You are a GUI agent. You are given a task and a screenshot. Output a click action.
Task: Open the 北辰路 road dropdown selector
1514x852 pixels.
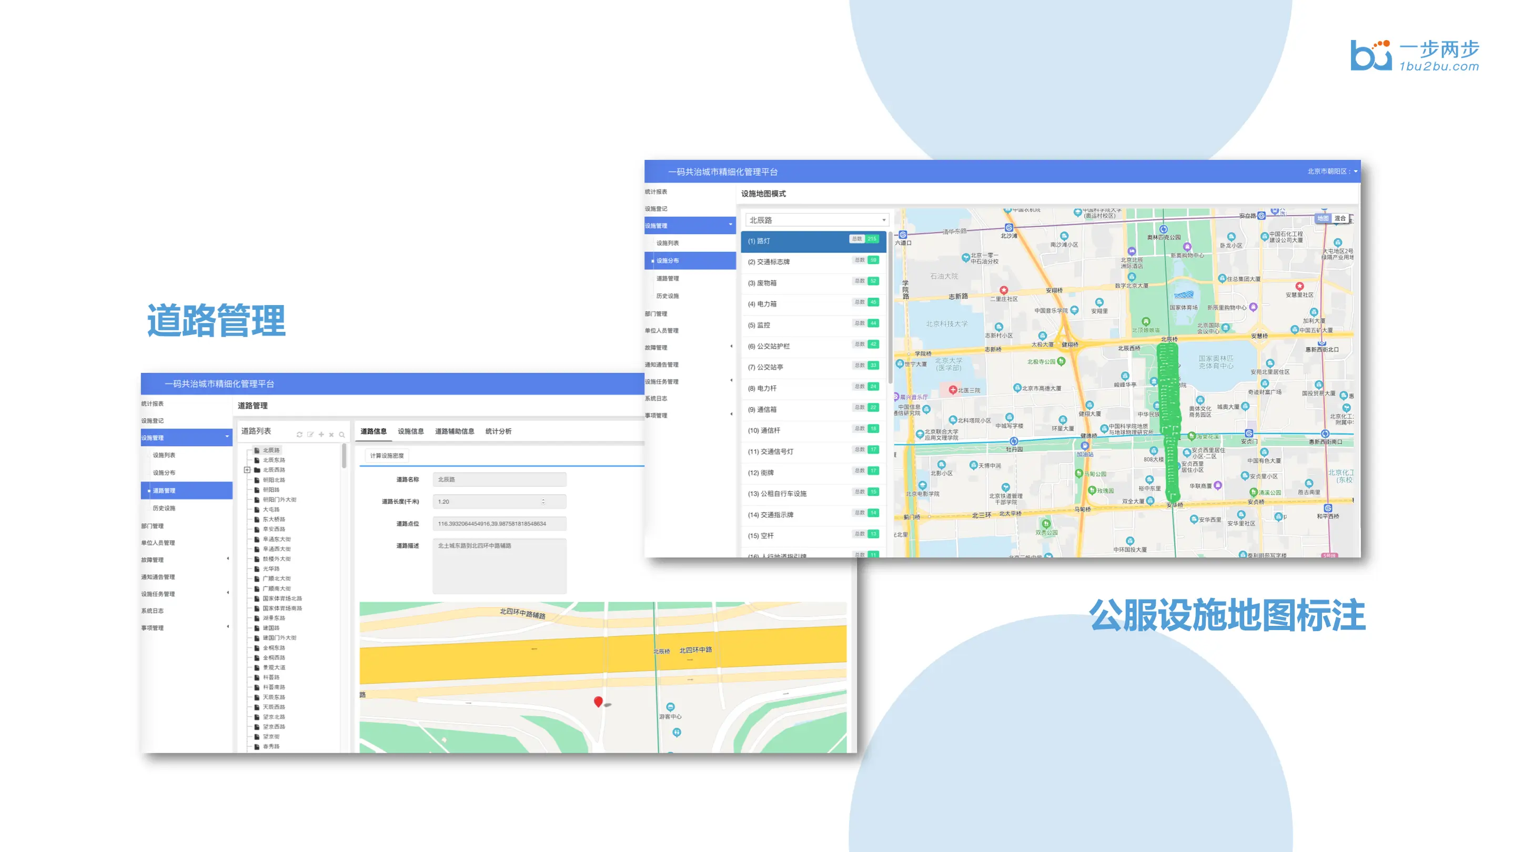point(816,220)
